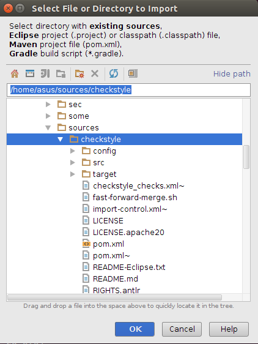This screenshot has width=258, height=344.
Task: Select the fast-forward-merge.sh file
Action: 135,198
